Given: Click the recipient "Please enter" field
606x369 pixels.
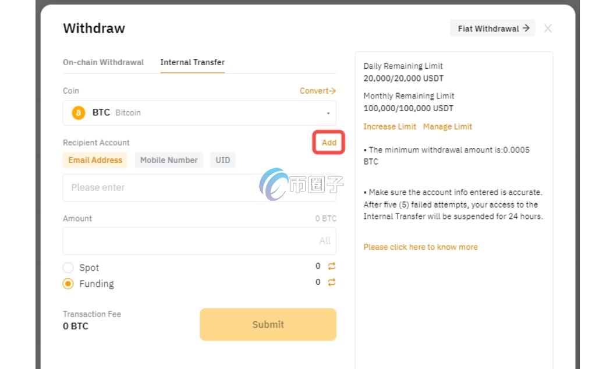Looking at the screenshot, I should tap(163, 187).
